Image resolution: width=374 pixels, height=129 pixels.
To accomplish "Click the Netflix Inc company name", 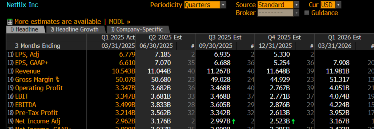I will [22, 5].
